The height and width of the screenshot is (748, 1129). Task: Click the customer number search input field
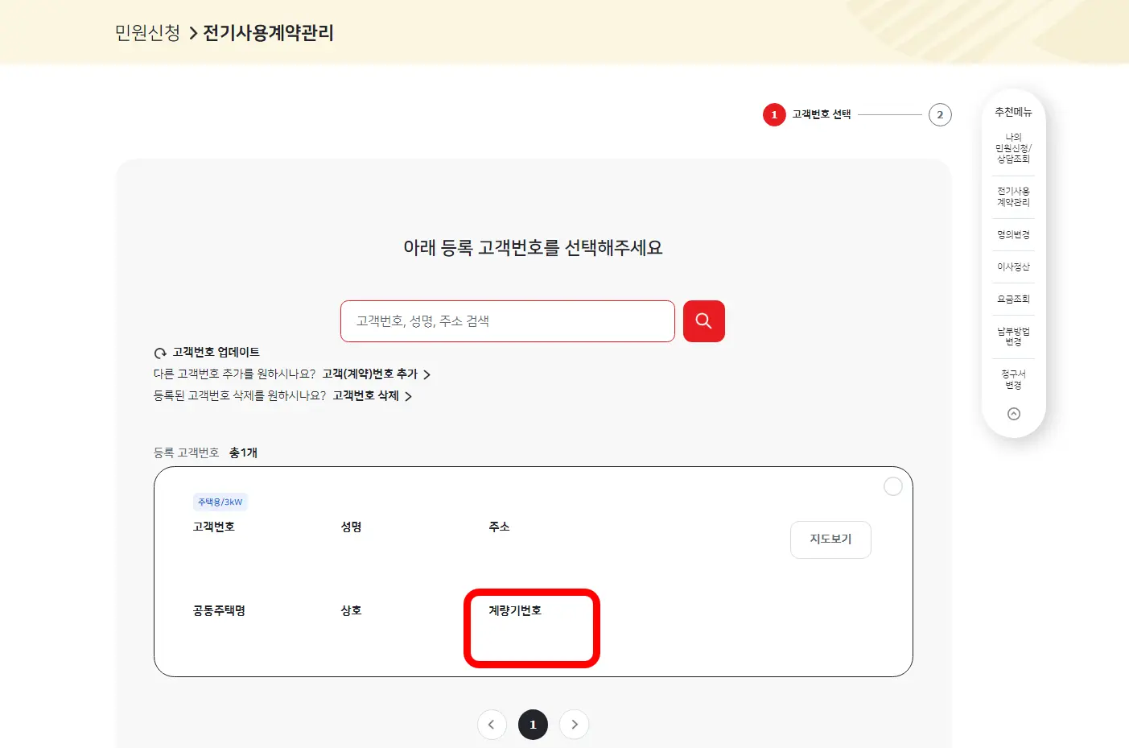507,320
